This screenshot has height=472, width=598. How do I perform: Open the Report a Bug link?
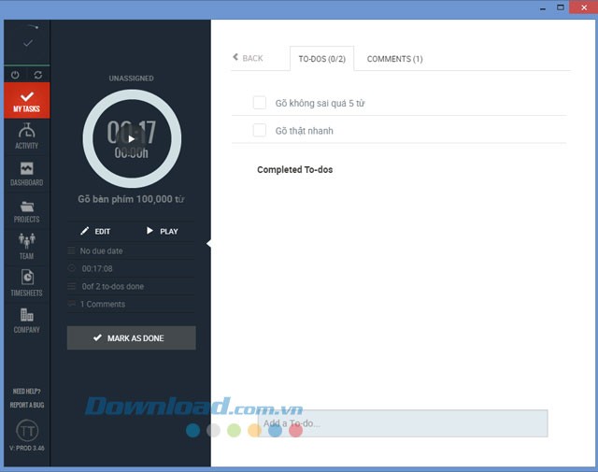(26, 405)
